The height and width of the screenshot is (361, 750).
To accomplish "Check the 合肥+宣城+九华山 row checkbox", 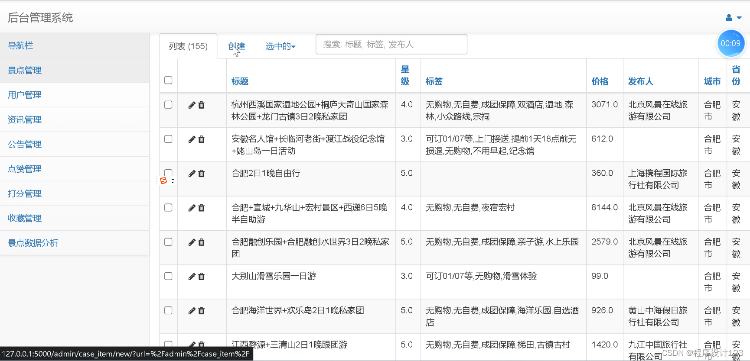I will [x=168, y=208].
